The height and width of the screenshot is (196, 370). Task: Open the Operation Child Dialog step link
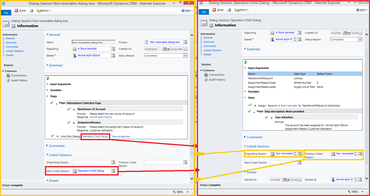(x=95, y=137)
